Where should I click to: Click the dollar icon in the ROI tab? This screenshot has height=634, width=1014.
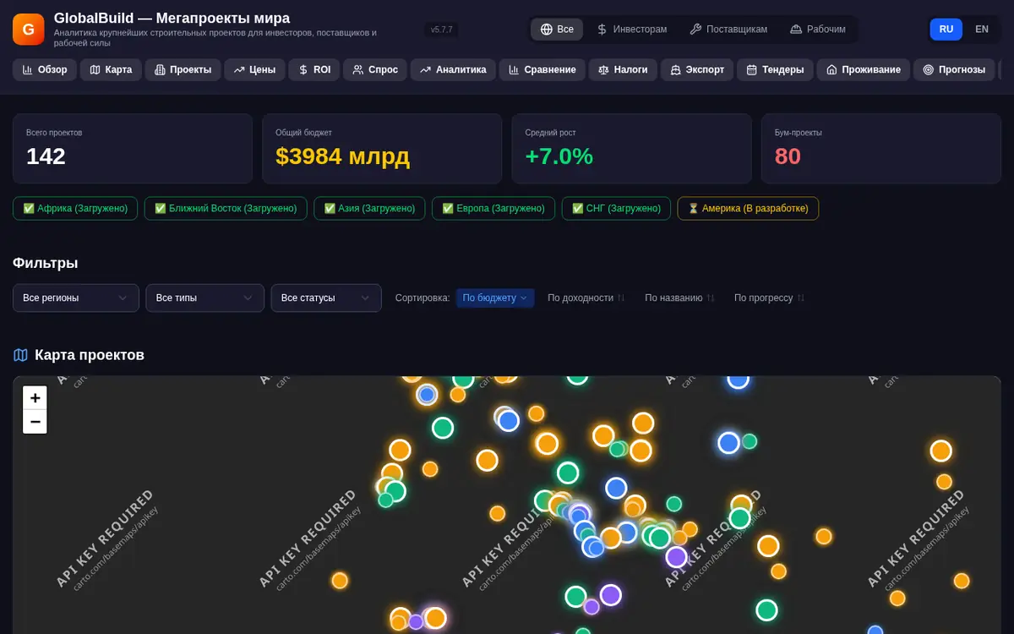[304, 69]
